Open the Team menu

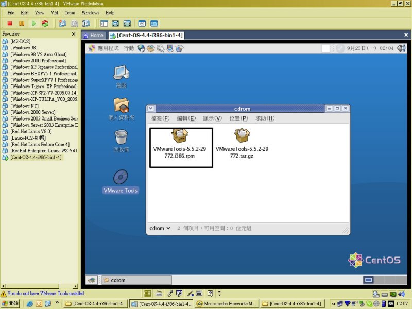(70, 12)
